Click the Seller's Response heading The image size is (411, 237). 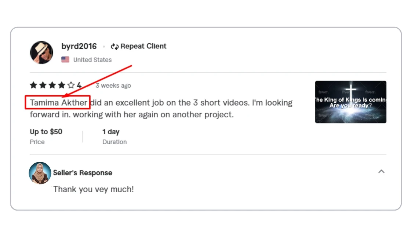[x=83, y=173]
